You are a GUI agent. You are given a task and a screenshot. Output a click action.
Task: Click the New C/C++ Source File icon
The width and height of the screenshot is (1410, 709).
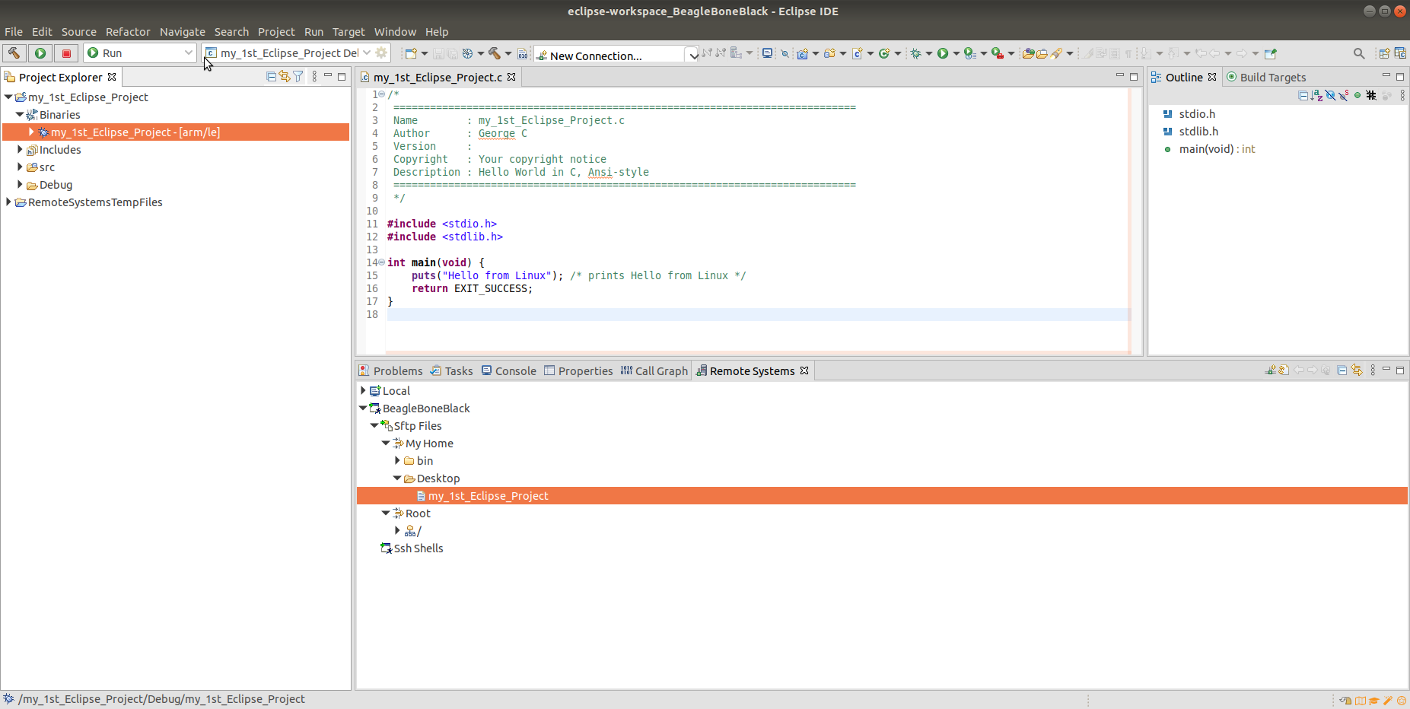click(x=857, y=53)
